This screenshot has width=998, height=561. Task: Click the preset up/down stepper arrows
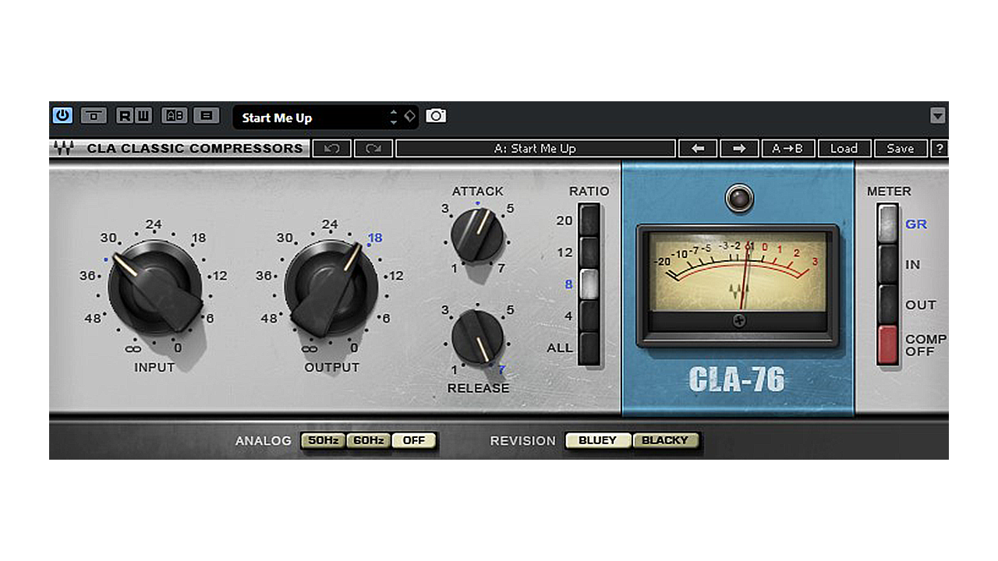(394, 118)
